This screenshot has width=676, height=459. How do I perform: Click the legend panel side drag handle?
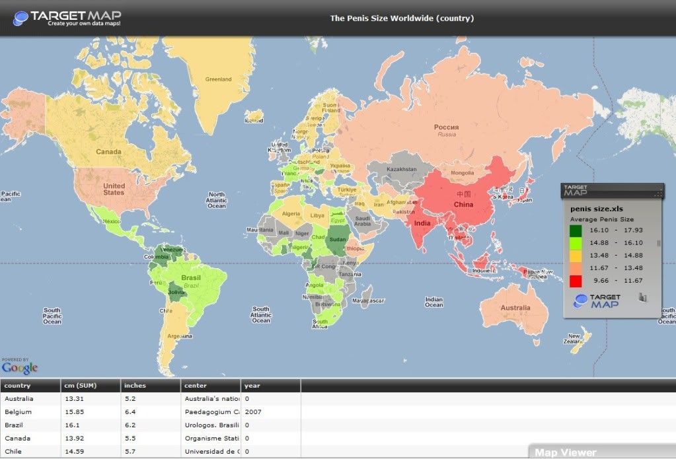(657, 243)
